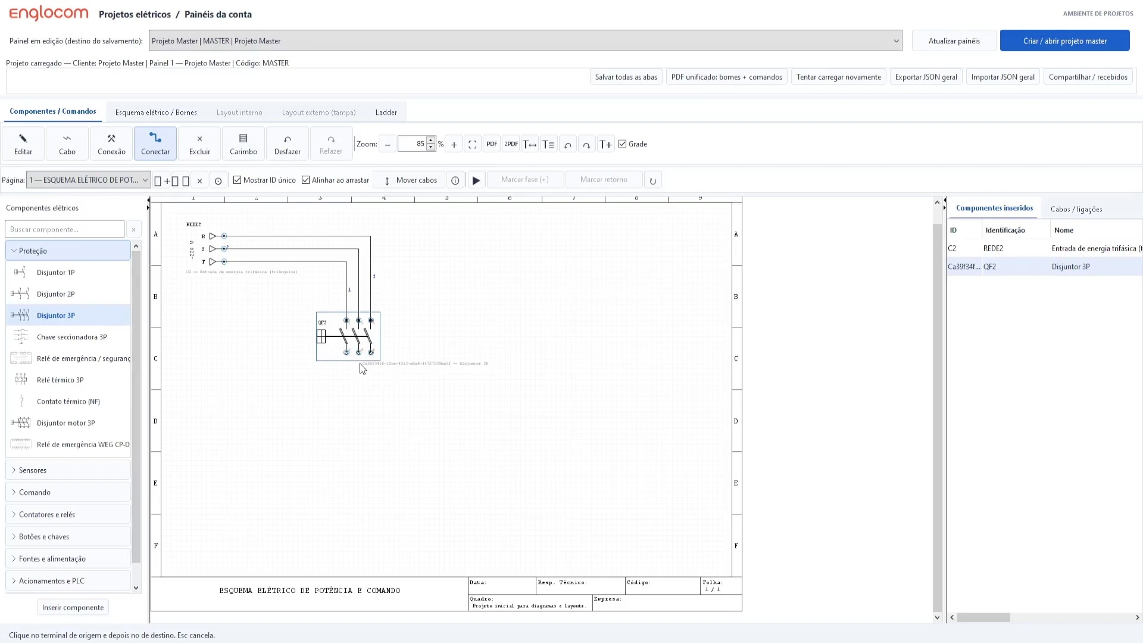Select the Conectar tool
The width and height of the screenshot is (1143, 643).
tap(155, 143)
